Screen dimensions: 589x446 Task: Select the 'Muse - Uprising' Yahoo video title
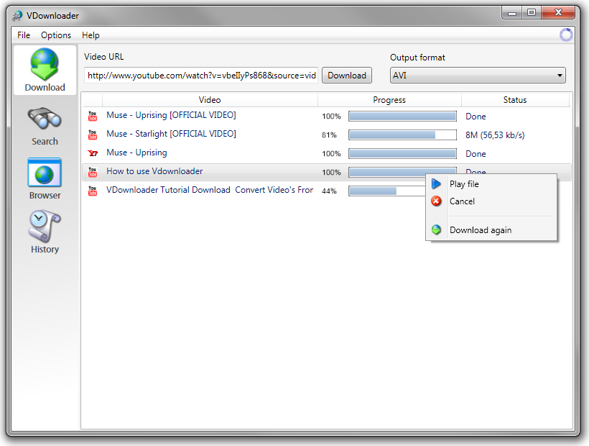tap(136, 153)
